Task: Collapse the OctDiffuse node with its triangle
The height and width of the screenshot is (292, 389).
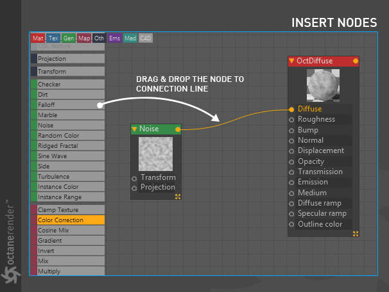Action: [291, 61]
